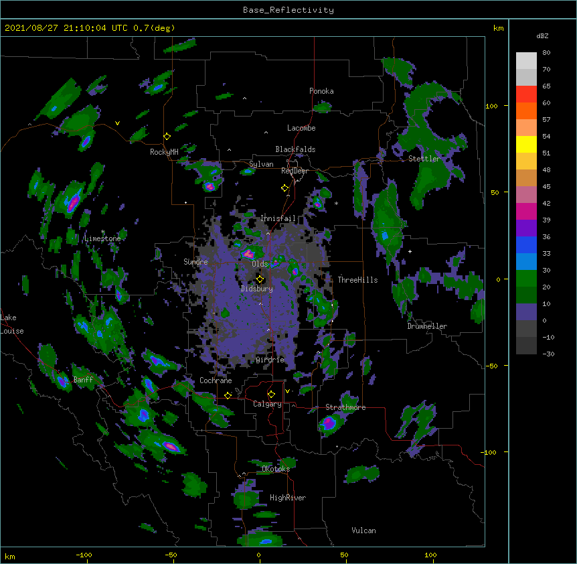Click the HighRiver city label

[x=288, y=498]
